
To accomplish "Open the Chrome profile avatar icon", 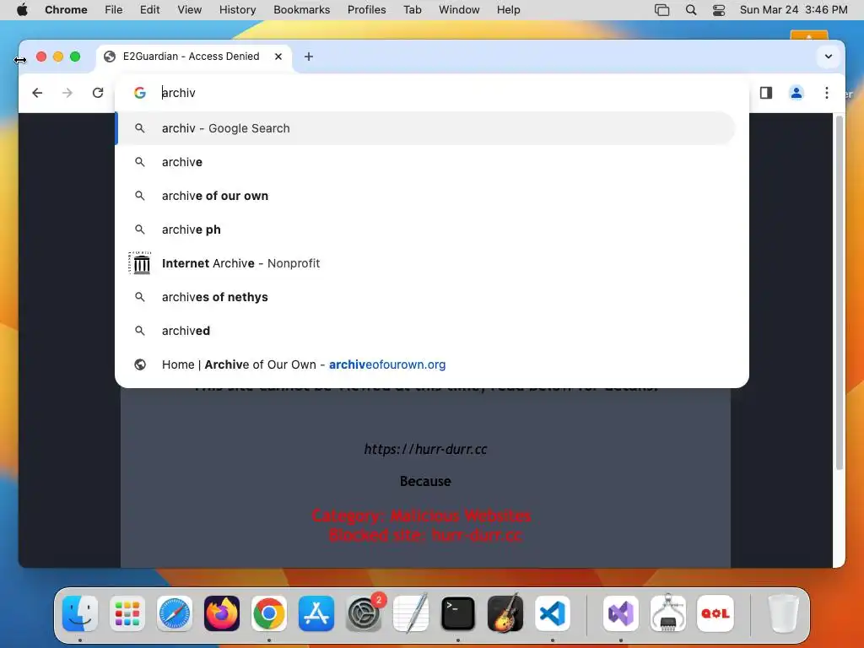I will [796, 93].
